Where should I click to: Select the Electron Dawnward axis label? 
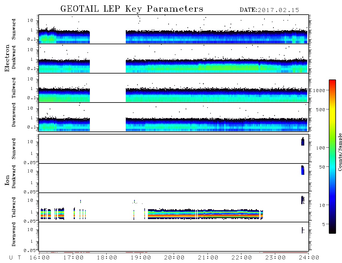point(14,115)
